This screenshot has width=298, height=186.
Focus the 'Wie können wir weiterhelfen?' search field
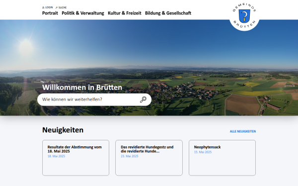94,100
